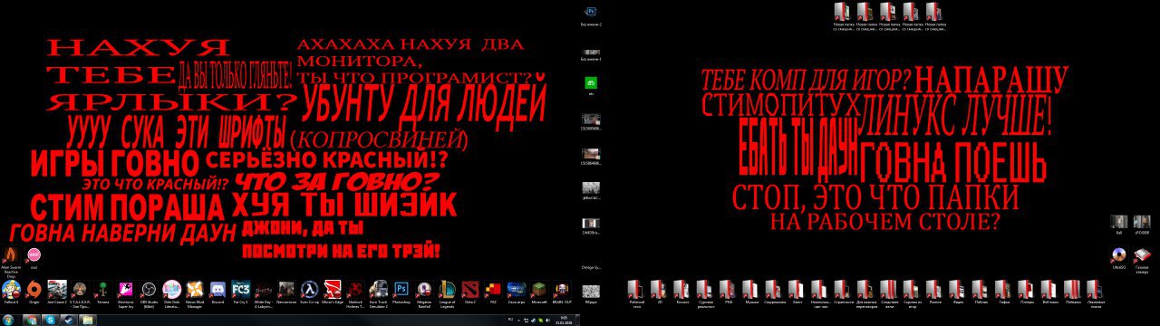Open the Музыка folder
This screenshot has height=326, width=1160.
click(x=751, y=292)
